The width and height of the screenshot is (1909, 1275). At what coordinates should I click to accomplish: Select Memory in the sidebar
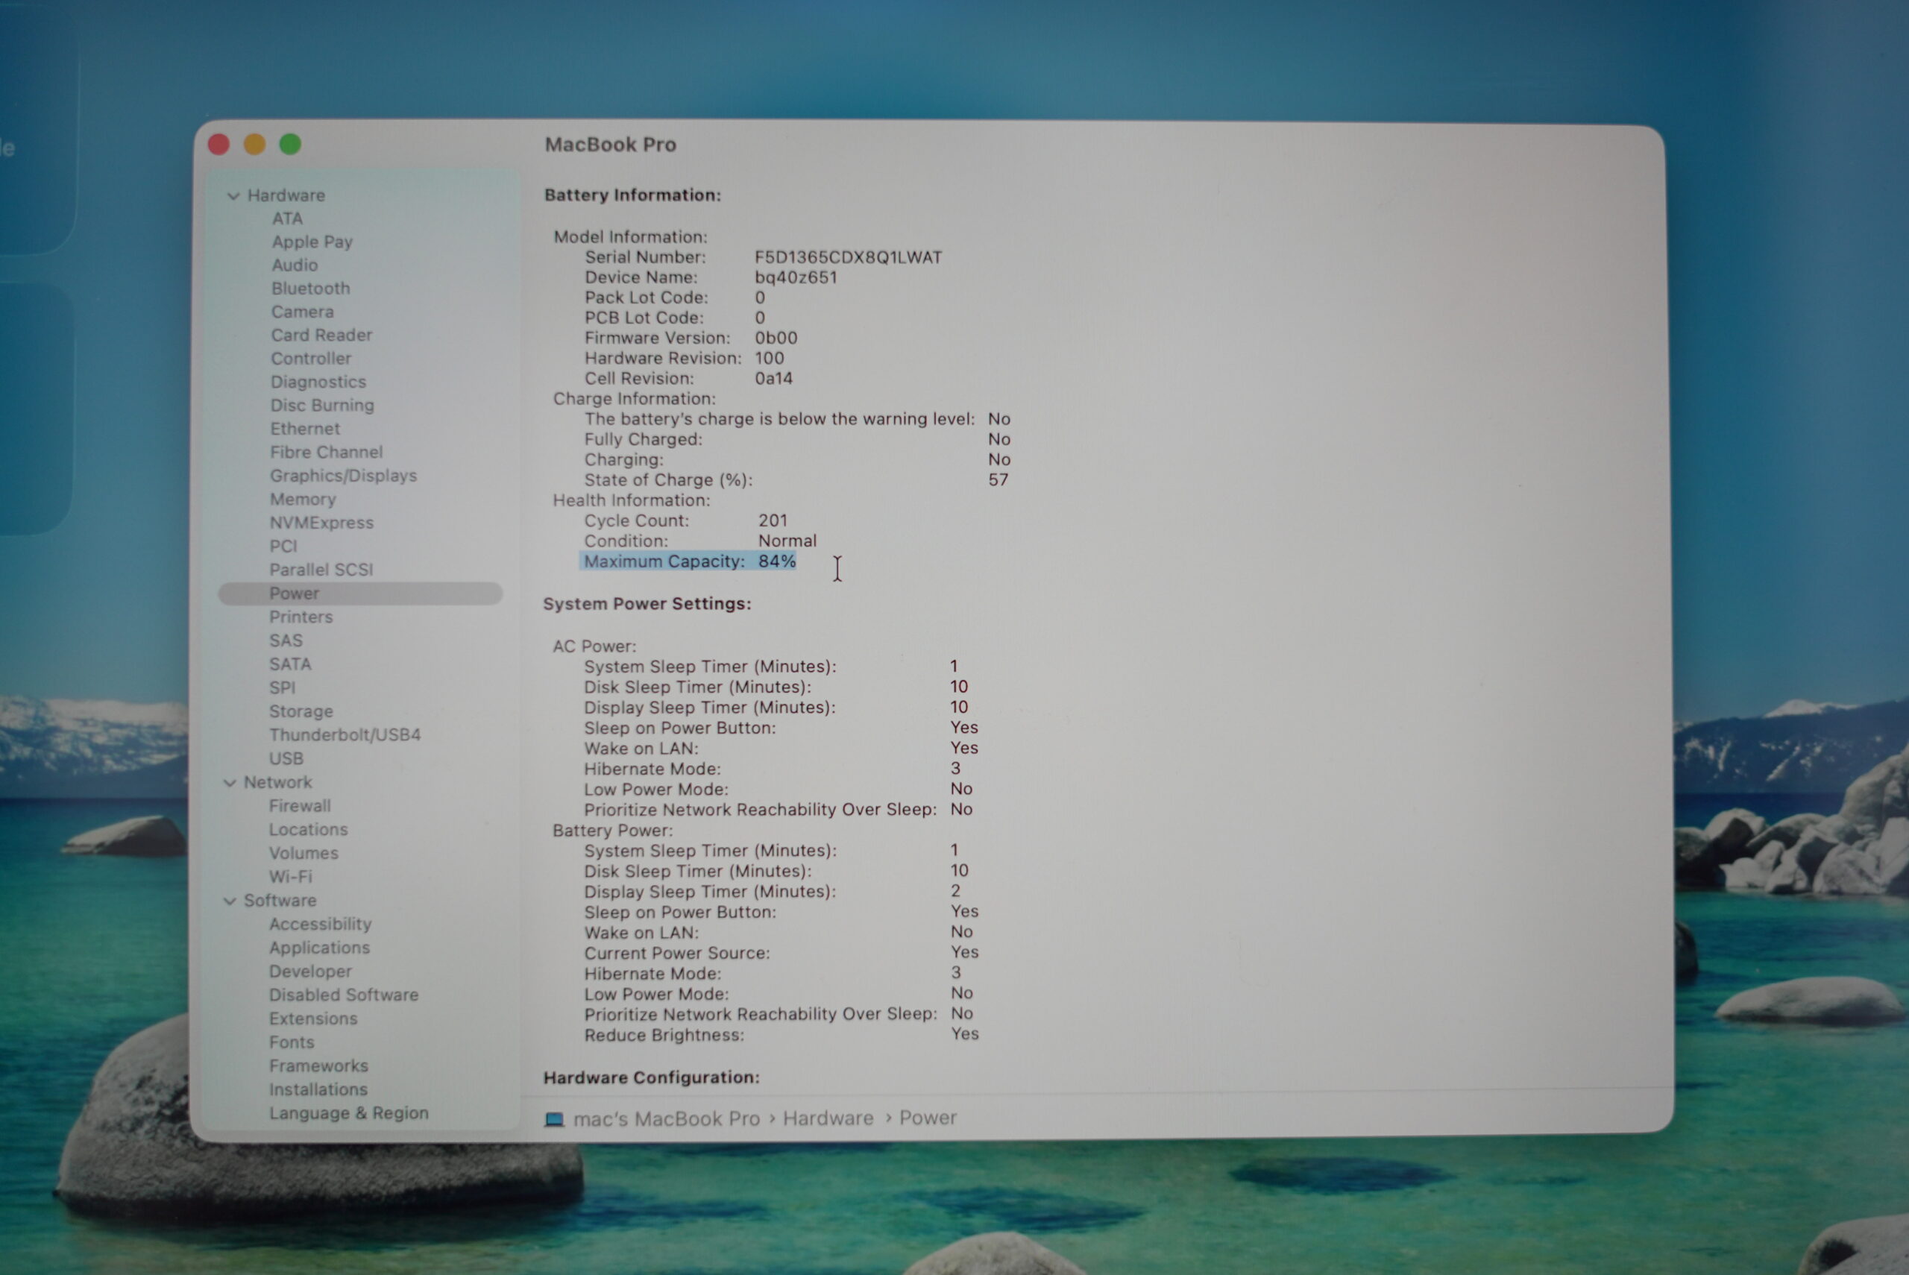303,500
